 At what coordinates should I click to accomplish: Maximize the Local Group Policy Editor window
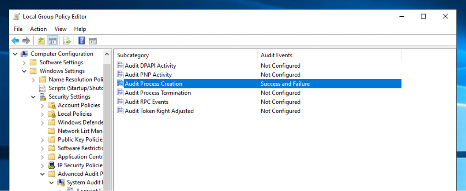[423, 17]
